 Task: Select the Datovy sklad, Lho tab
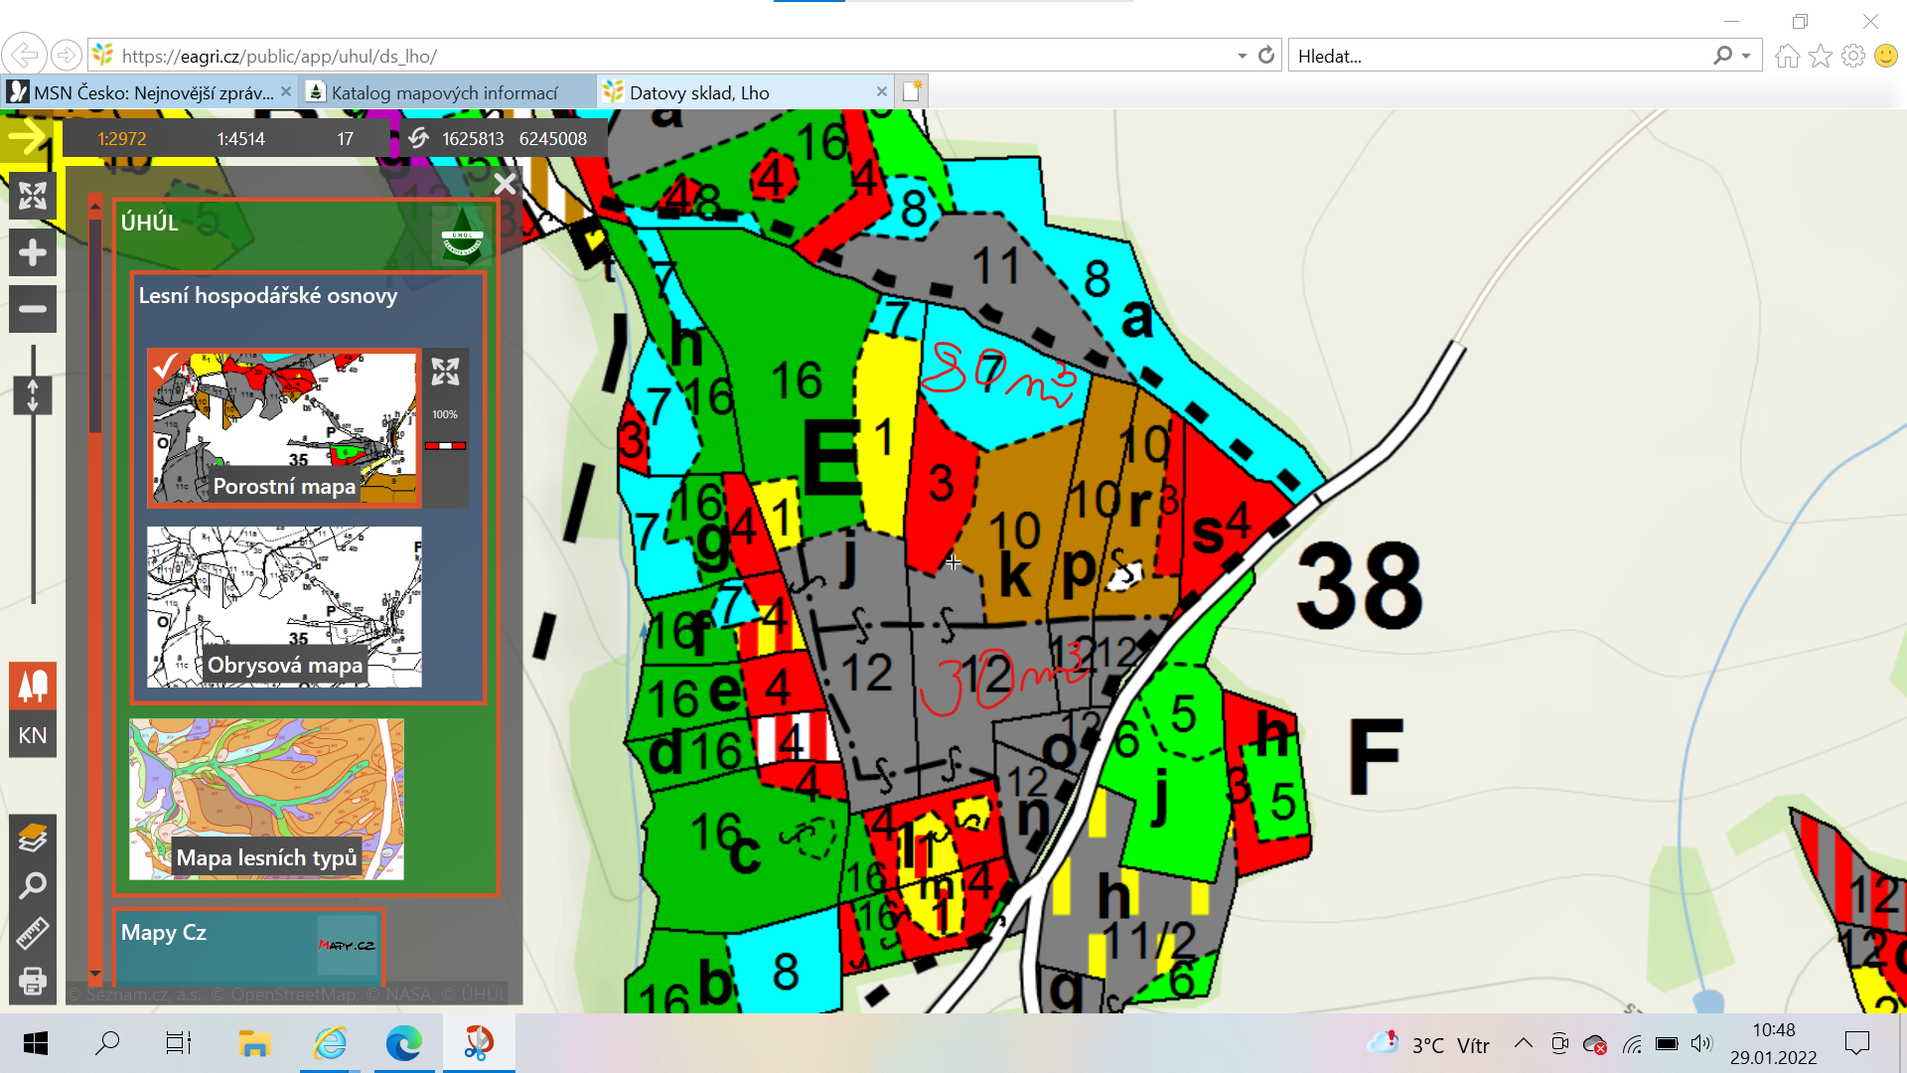[x=745, y=92]
